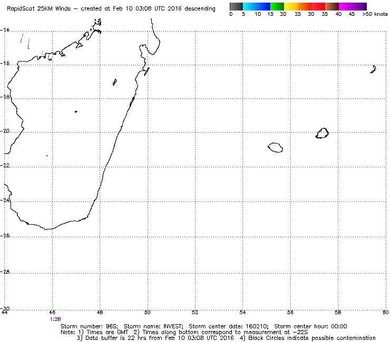
Task: Select the yellow 20–25 knots legend color
Action: click(291, 6)
